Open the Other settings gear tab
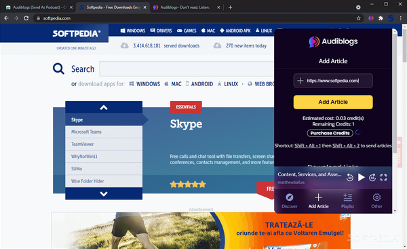This screenshot has height=249, width=407. coord(376,201)
